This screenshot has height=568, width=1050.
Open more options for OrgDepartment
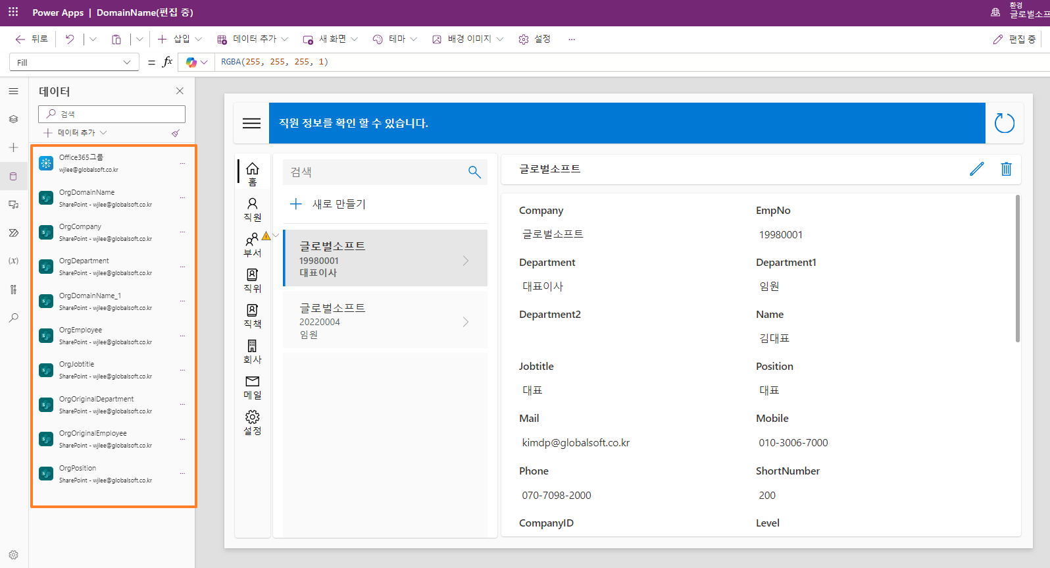[x=183, y=267]
